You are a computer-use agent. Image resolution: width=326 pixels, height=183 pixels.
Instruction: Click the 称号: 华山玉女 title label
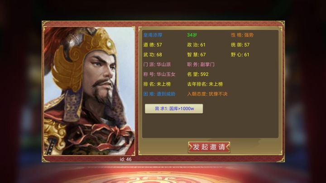click(x=159, y=74)
